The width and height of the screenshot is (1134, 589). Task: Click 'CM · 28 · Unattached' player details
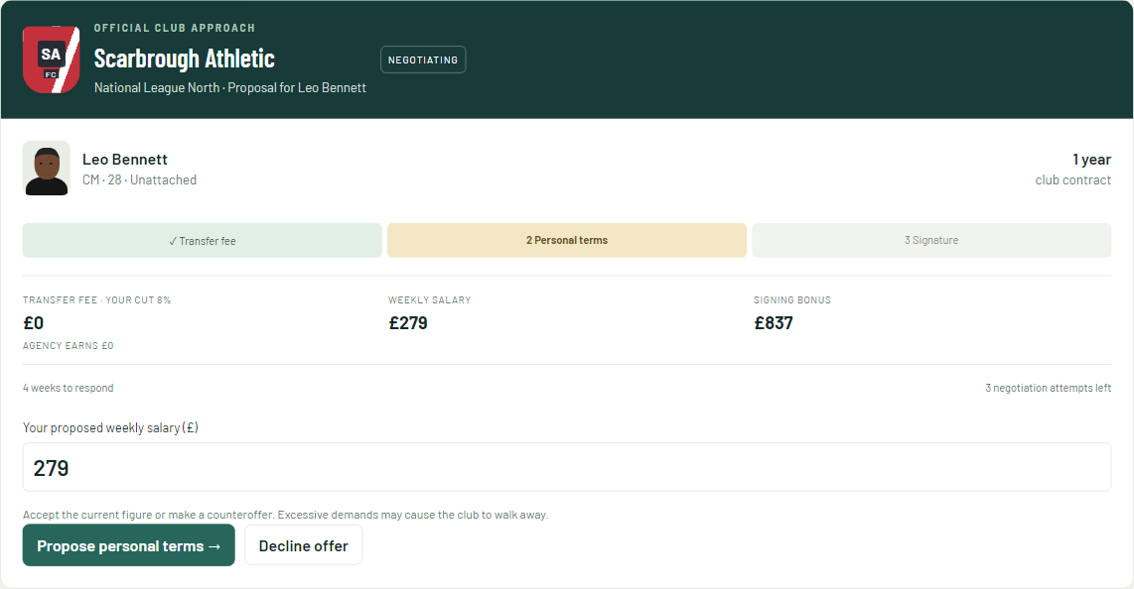click(140, 179)
